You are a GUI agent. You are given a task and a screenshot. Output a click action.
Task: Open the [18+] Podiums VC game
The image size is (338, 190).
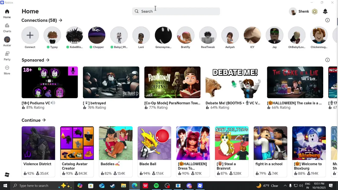(x=50, y=82)
